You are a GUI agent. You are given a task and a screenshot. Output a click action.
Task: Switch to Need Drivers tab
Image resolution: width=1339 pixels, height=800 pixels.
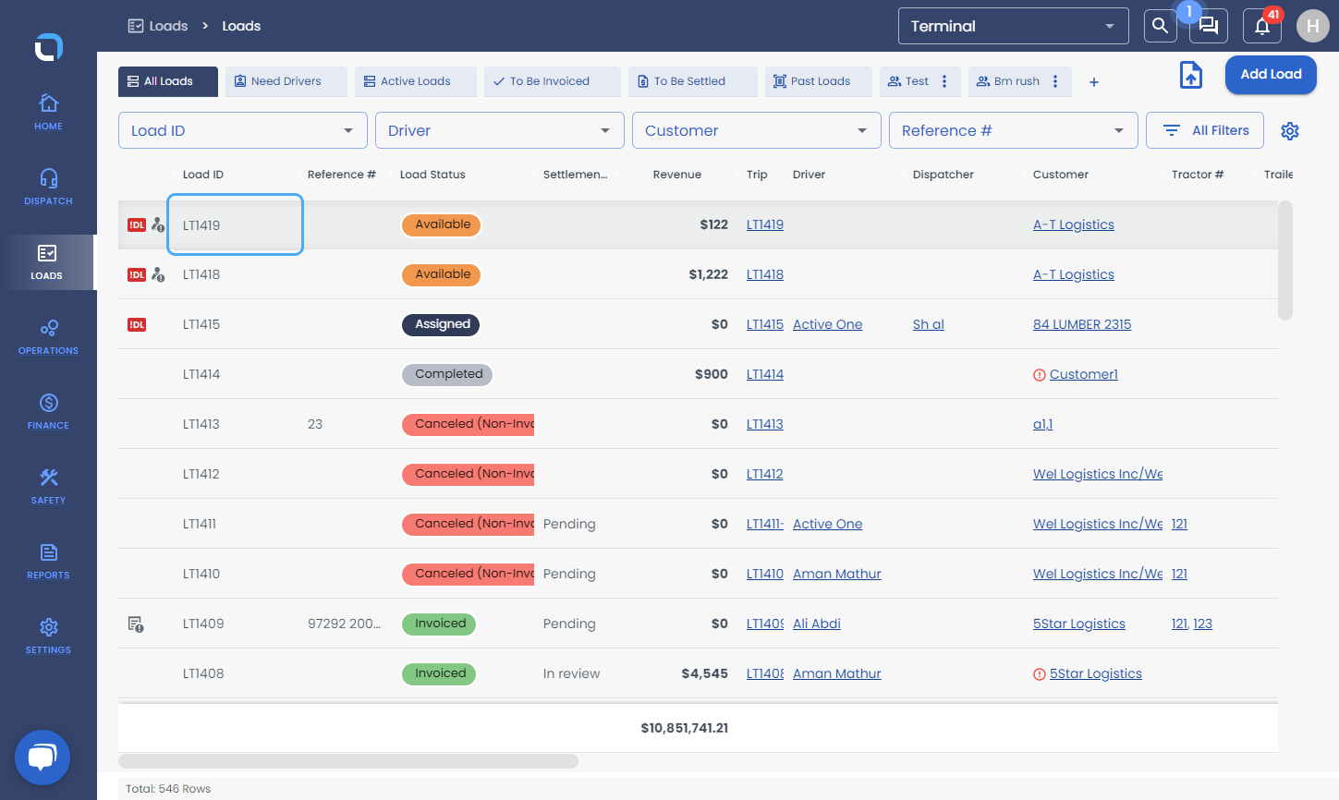click(x=286, y=81)
